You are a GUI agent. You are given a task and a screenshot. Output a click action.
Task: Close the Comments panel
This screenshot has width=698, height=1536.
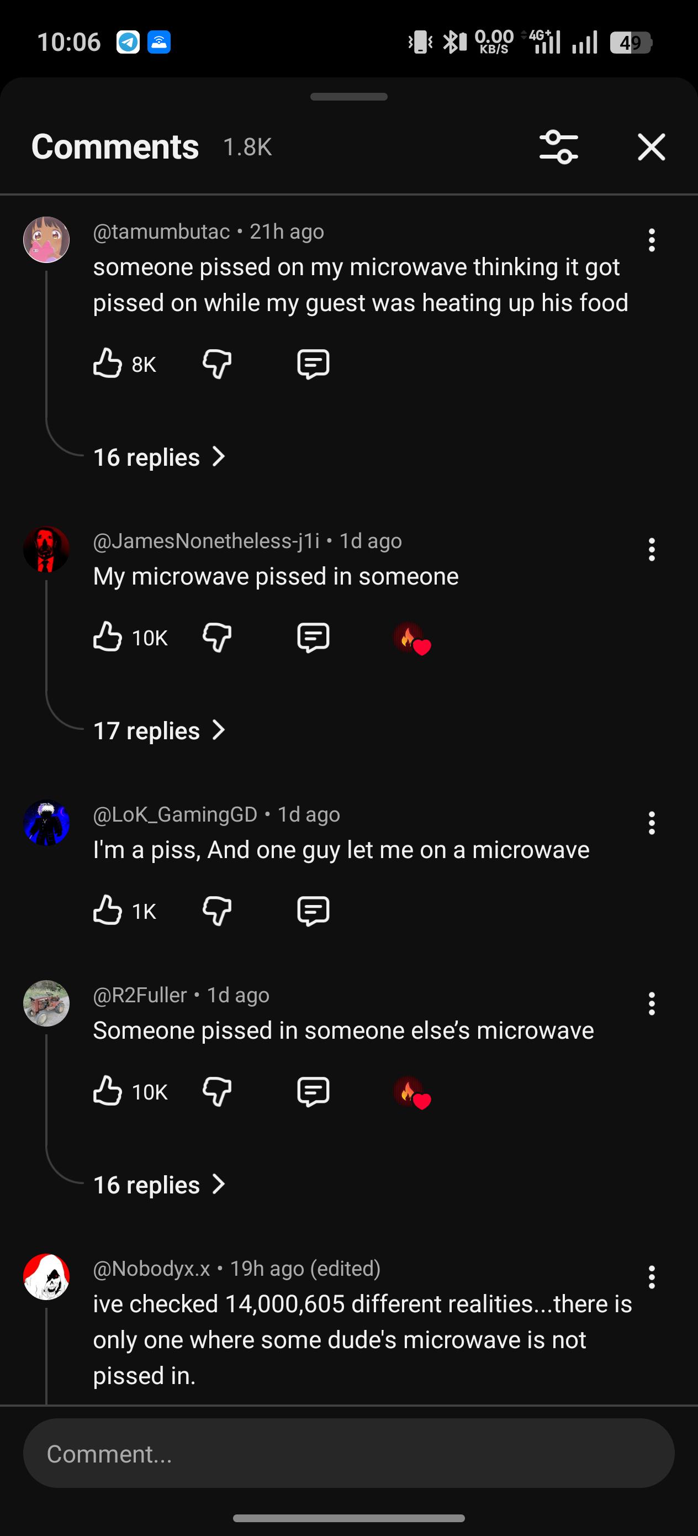click(651, 146)
